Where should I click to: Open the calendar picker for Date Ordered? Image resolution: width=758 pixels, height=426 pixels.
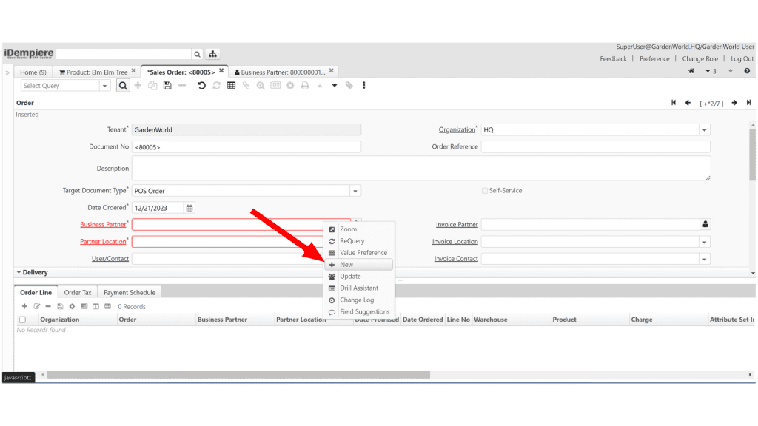click(189, 208)
